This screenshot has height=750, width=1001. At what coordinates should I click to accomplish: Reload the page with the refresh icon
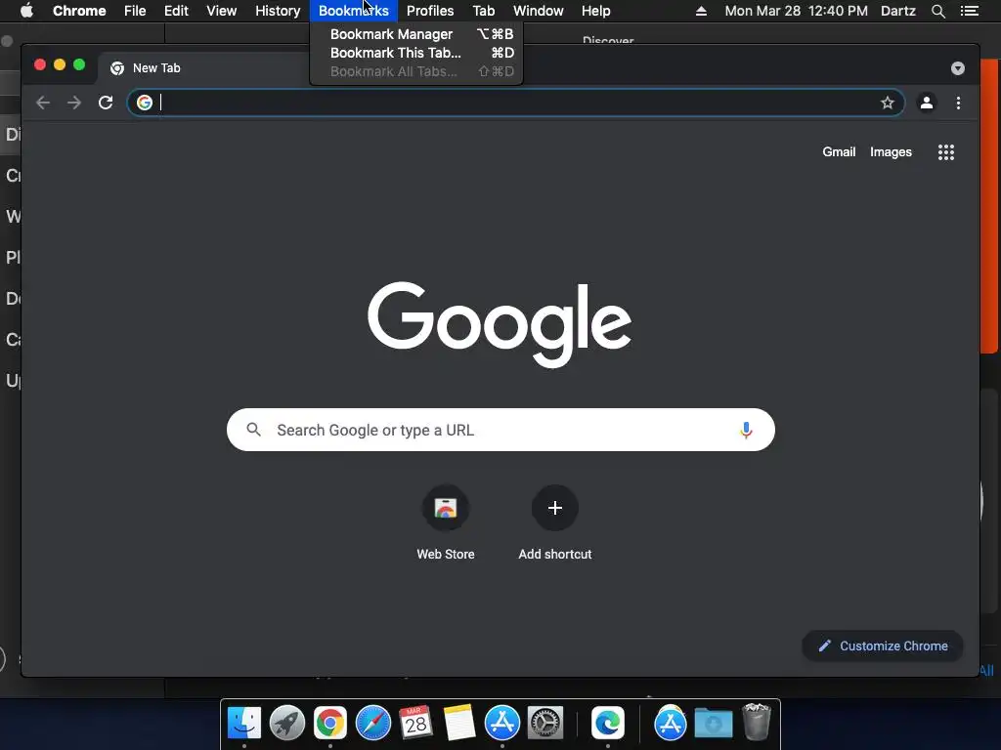coord(106,103)
